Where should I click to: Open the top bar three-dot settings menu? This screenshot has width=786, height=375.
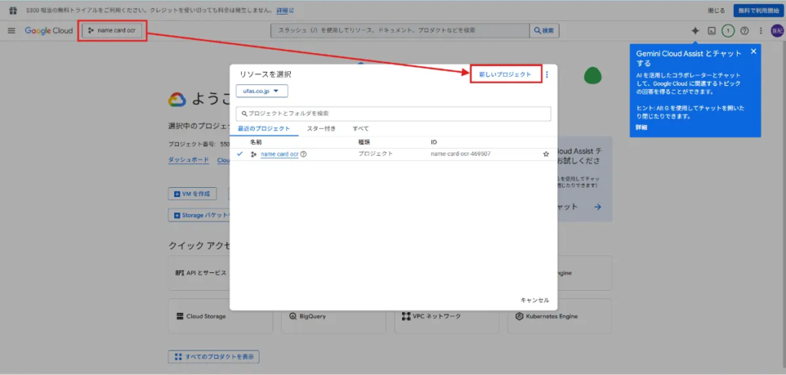761,31
